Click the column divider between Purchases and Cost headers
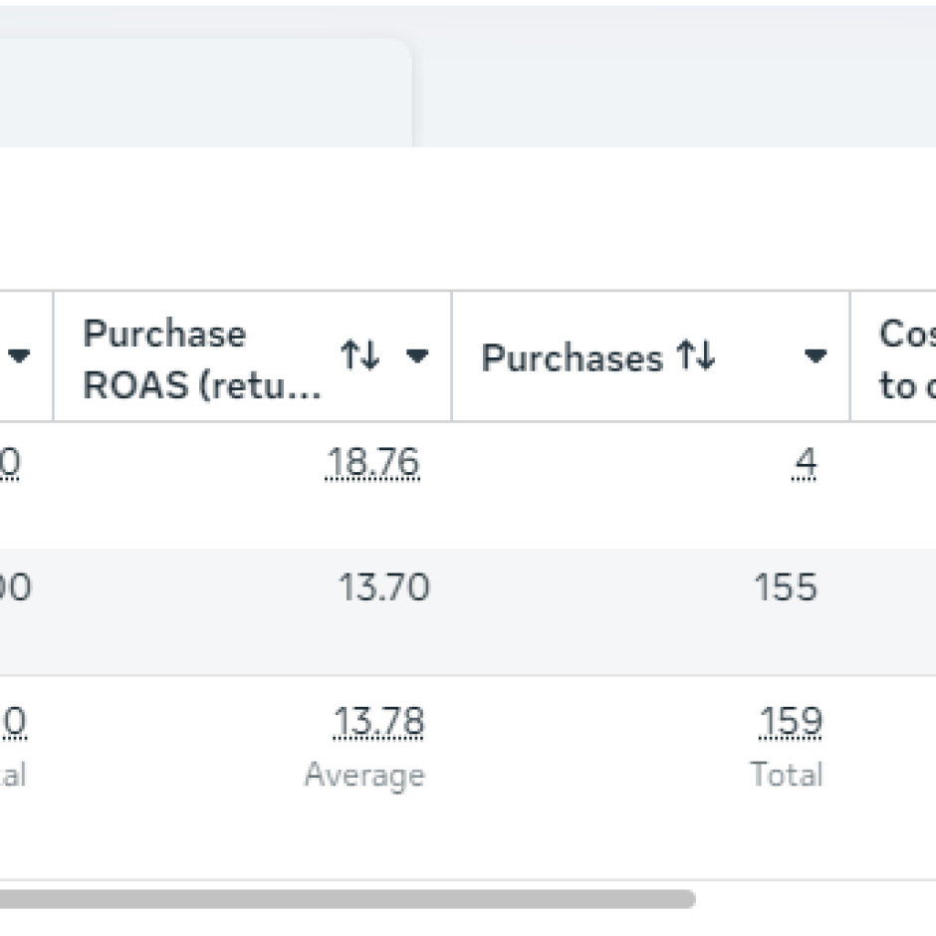 coord(850,356)
